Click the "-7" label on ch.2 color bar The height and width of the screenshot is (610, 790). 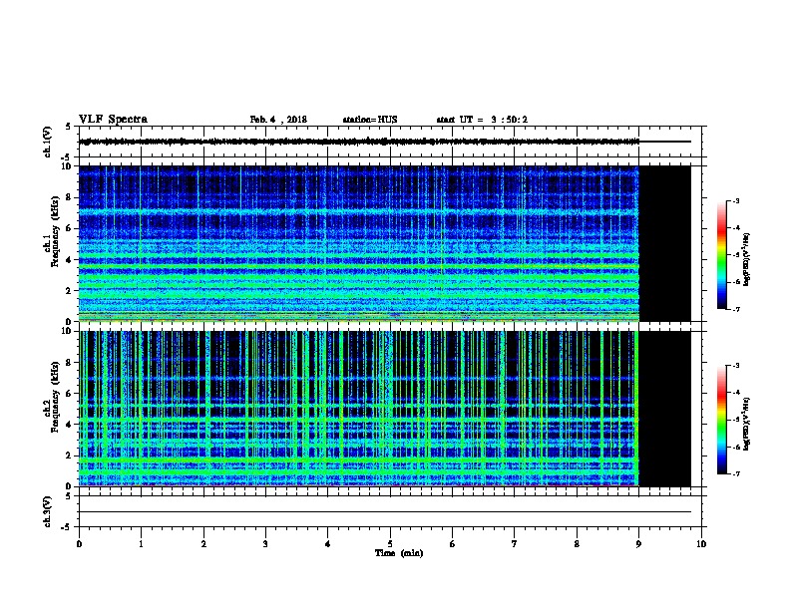click(x=736, y=473)
